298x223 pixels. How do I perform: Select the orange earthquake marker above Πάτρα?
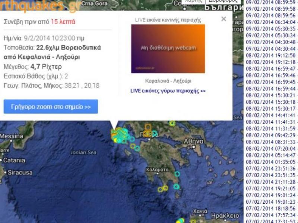pos(148,127)
